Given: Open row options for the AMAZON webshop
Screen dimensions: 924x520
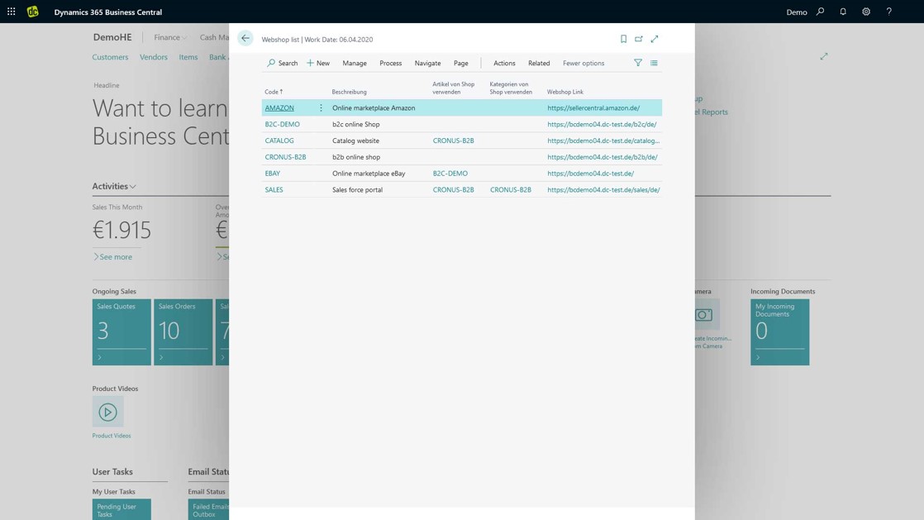Looking at the screenshot, I should [321, 107].
